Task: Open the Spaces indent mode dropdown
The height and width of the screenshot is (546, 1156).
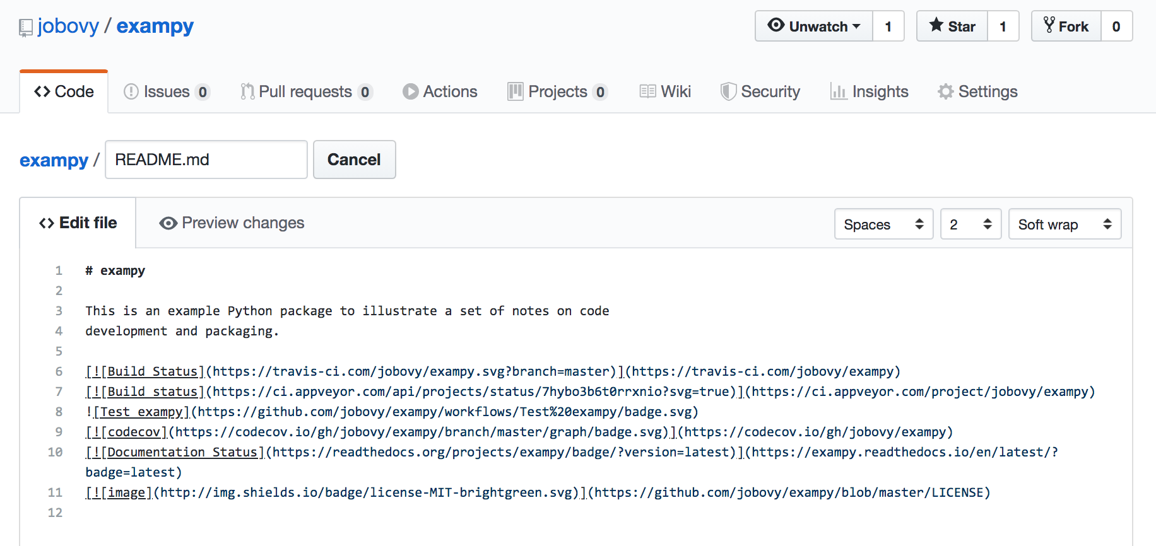Action: [883, 224]
